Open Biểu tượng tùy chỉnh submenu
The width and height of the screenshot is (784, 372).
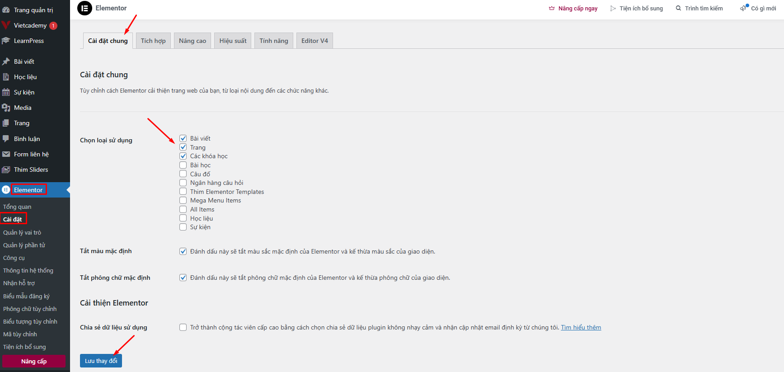point(30,321)
